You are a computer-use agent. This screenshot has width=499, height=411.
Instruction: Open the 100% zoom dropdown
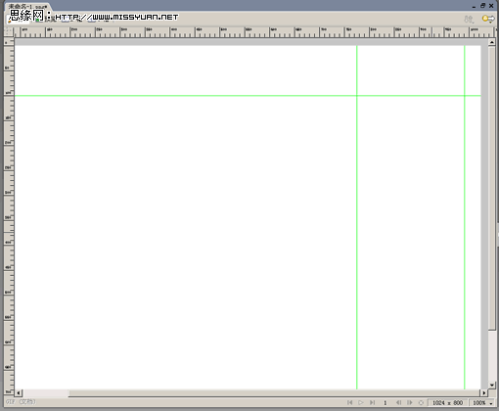point(482,403)
